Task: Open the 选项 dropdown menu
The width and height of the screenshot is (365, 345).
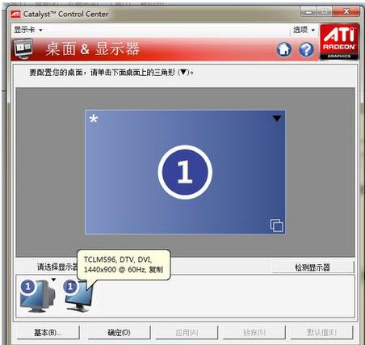Action: click(x=304, y=30)
